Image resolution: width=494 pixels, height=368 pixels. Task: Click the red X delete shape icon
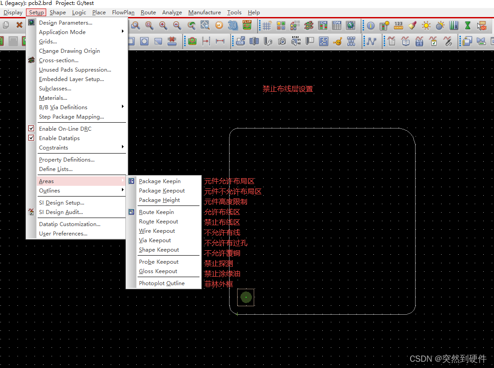click(172, 41)
